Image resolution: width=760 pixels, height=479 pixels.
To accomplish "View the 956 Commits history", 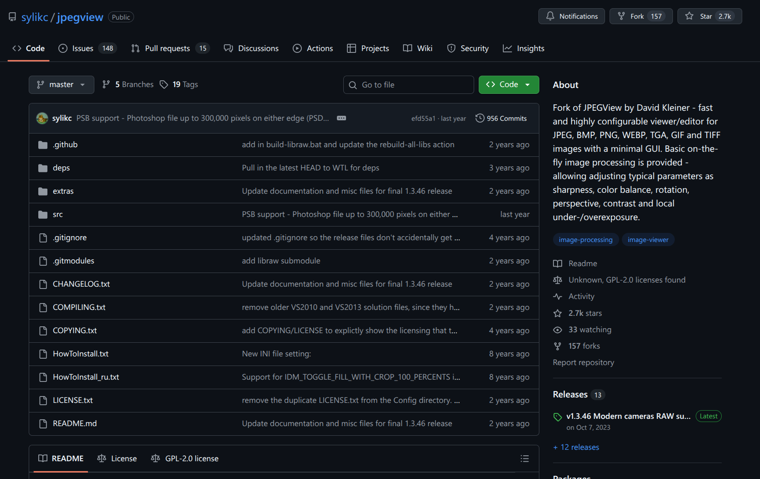I will [501, 118].
